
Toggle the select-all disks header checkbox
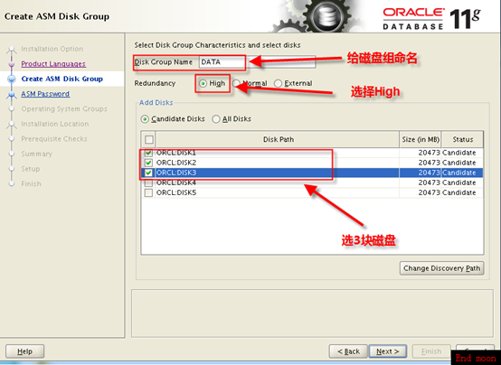(149, 139)
